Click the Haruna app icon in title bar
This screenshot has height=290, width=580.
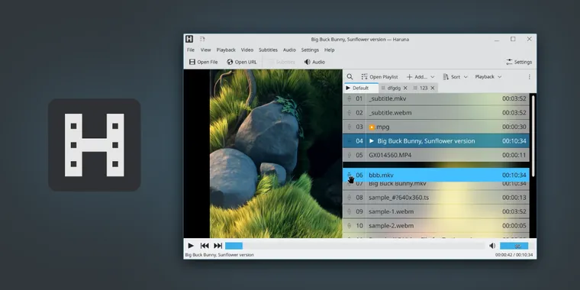[x=189, y=39]
